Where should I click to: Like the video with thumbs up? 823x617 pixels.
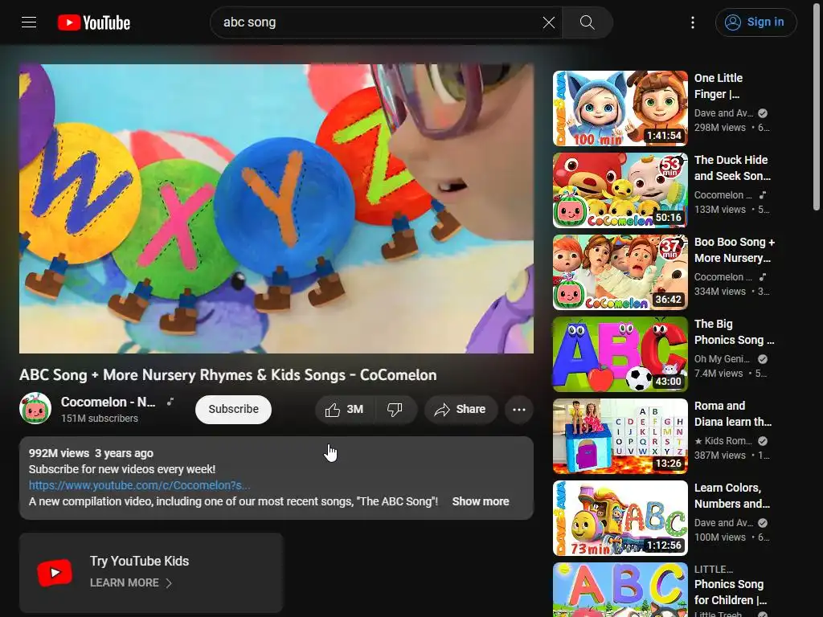[x=345, y=409]
